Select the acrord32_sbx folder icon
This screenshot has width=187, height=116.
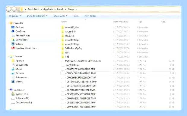coord(63,28)
